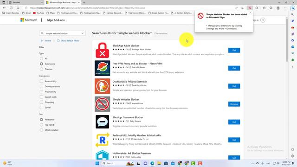
Task: Click the Shut Up Comment Blocker logo
Action: pyautogui.click(x=102, y=122)
